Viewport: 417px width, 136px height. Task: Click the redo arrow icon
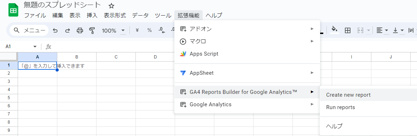68,30
